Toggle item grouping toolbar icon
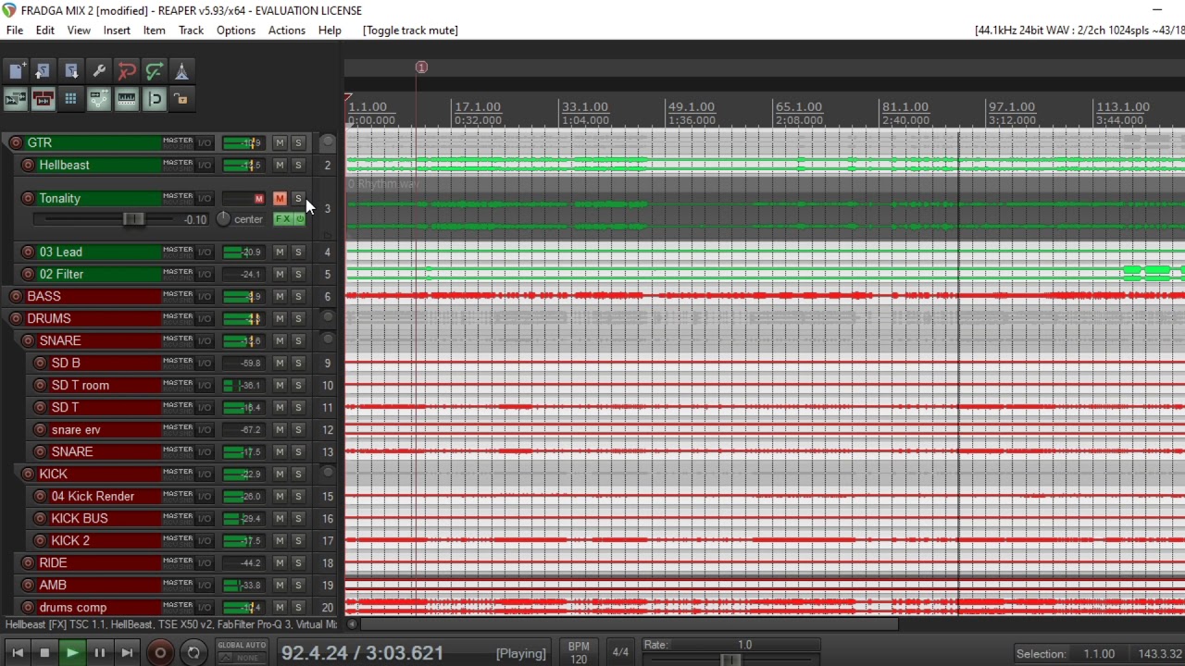 coord(44,99)
